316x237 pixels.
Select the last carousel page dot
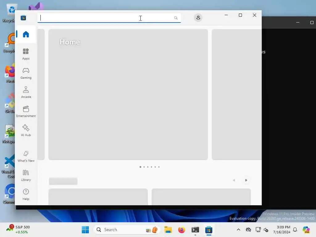159,167
